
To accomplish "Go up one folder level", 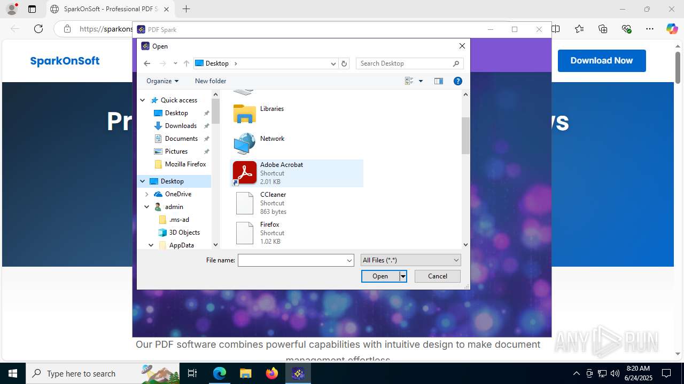I will point(186,63).
